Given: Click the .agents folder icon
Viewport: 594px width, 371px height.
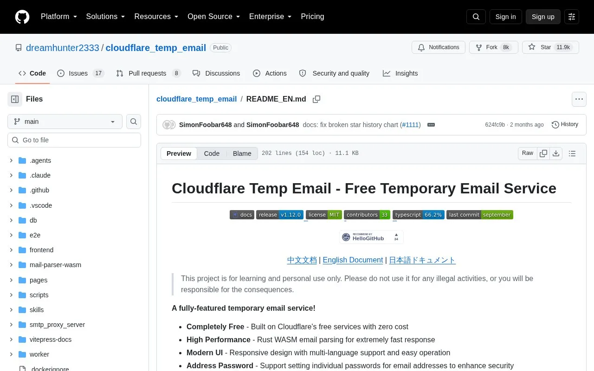Looking at the screenshot, I should [x=22, y=160].
